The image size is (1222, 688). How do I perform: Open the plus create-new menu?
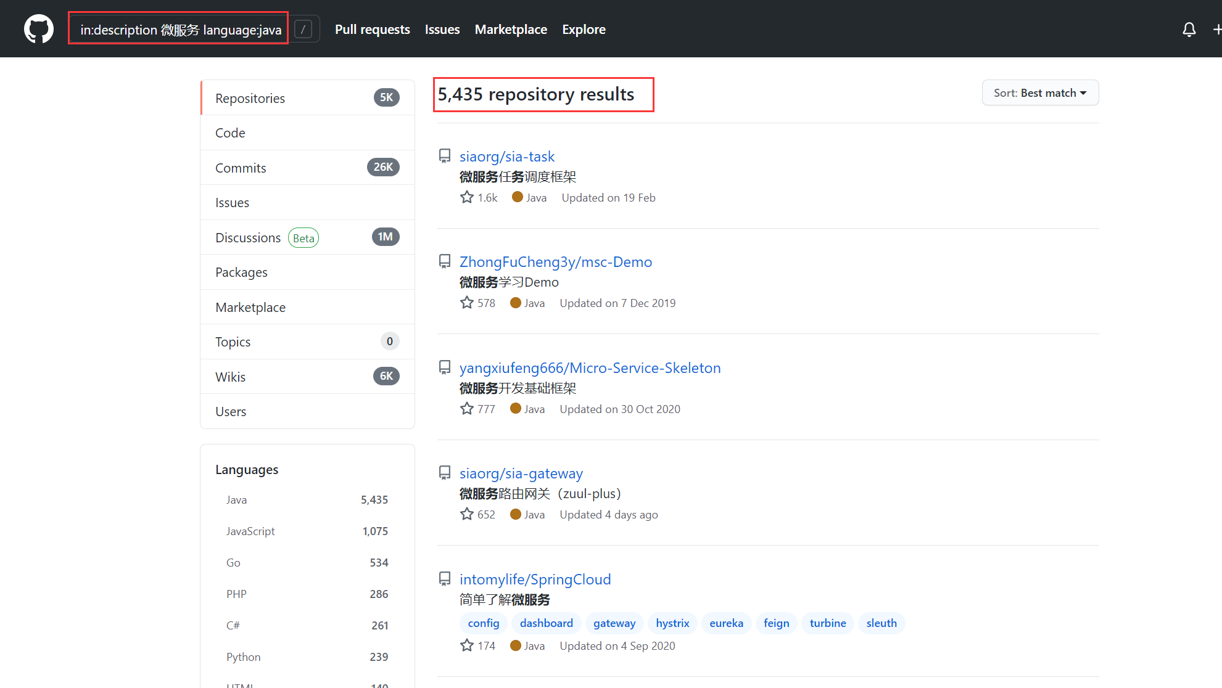pos(1216,29)
